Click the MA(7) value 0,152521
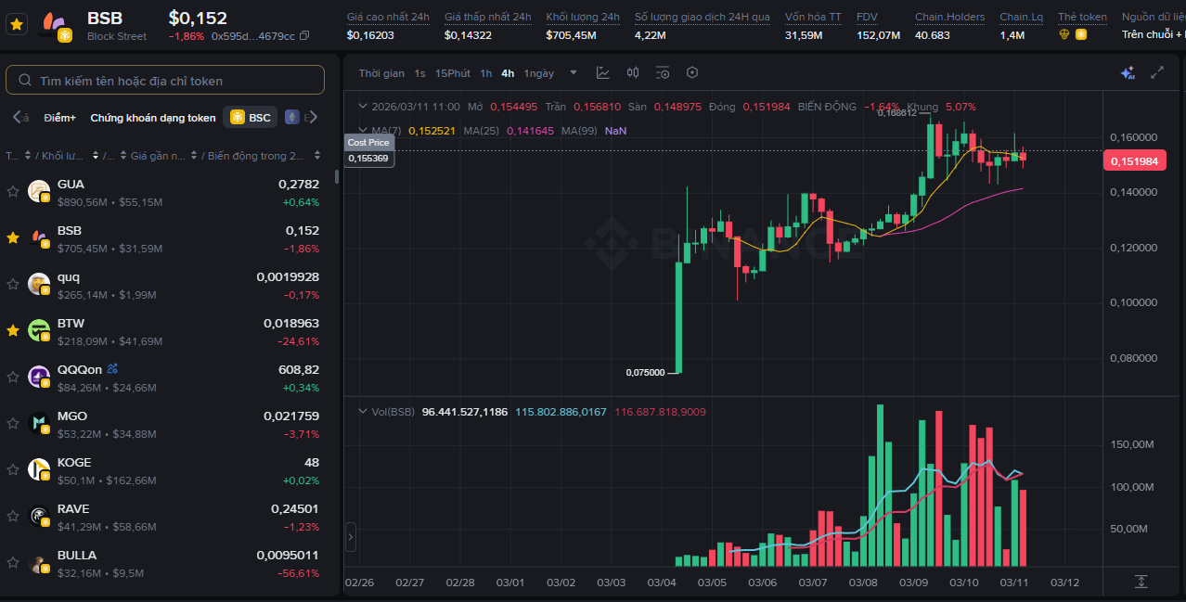 pos(432,131)
